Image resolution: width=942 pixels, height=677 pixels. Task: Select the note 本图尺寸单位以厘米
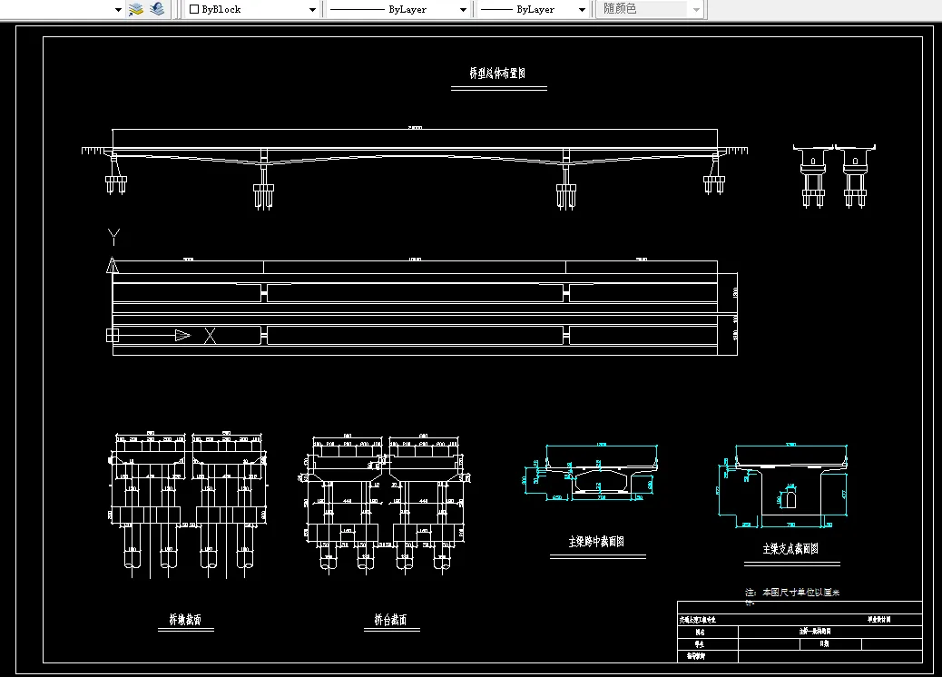(x=800, y=593)
